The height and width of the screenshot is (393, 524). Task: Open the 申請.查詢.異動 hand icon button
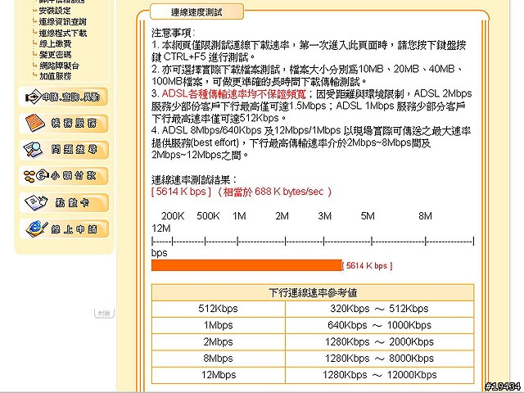point(64,97)
